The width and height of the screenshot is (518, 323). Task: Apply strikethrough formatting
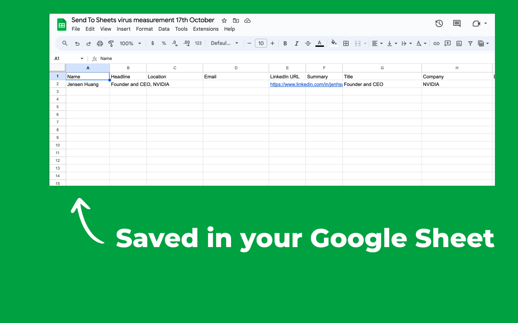click(308, 43)
